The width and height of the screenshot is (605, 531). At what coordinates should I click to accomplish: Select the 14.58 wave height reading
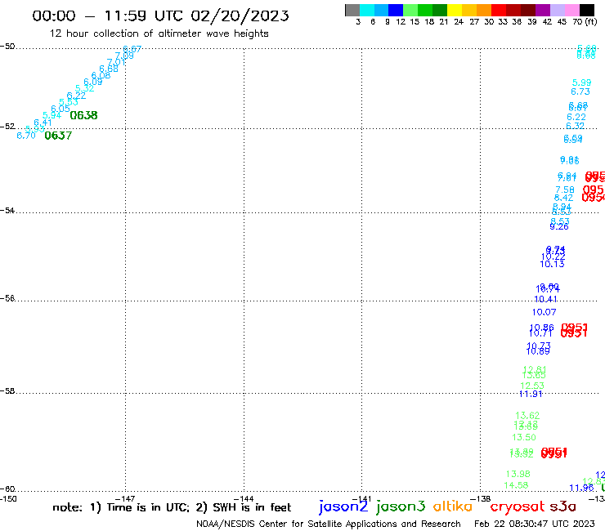(516, 484)
